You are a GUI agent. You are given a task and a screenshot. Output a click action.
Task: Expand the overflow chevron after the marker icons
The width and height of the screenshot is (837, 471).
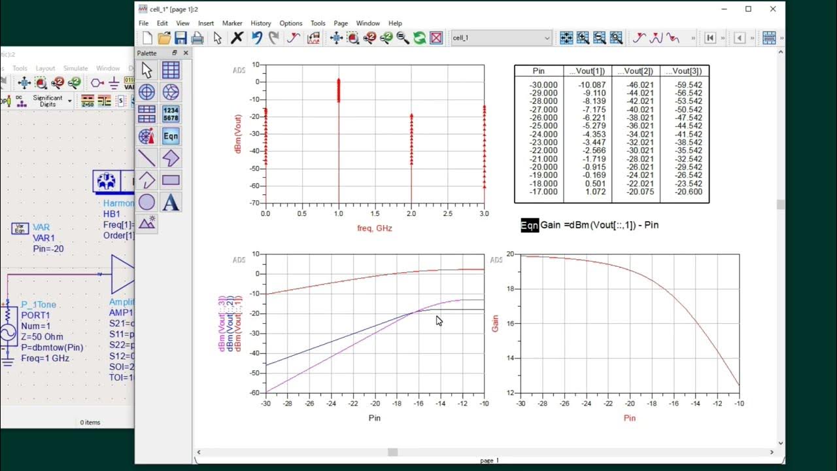pos(692,38)
